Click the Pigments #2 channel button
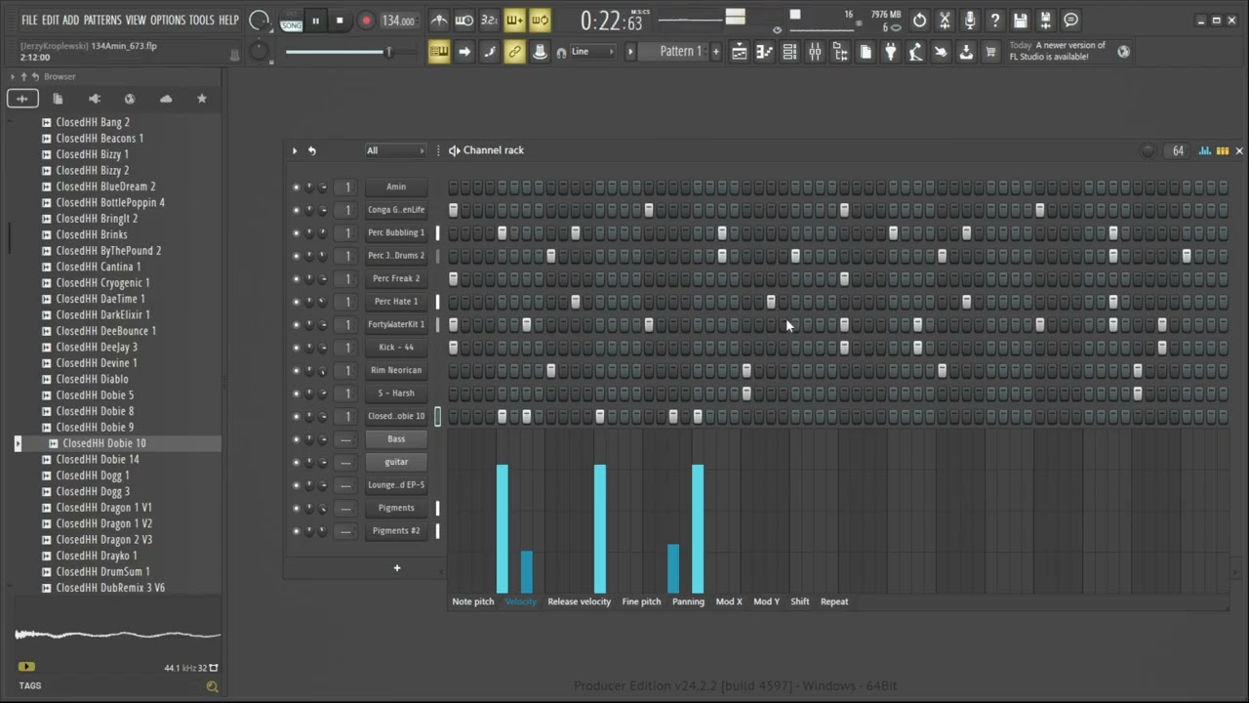This screenshot has width=1249, height=703. coord(396,531)
